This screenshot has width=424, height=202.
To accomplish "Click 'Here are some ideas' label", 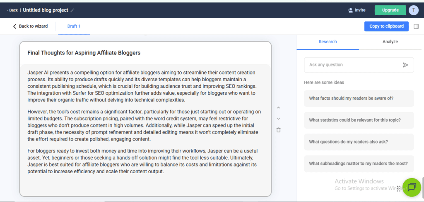I will (324, 82).
